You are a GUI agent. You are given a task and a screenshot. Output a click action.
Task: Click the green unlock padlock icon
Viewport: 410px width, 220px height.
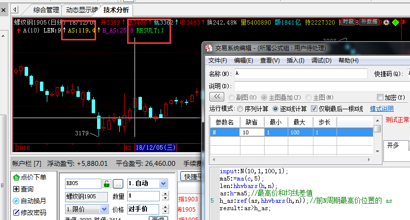coord(106,184)
